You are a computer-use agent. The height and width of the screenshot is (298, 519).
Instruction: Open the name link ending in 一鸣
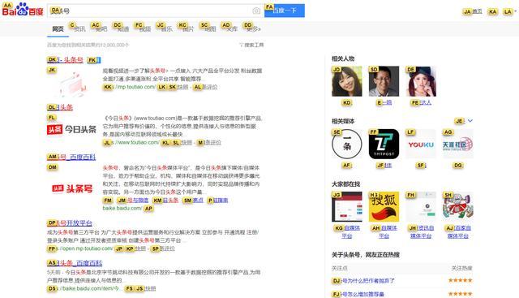click(x=384, y=102)
